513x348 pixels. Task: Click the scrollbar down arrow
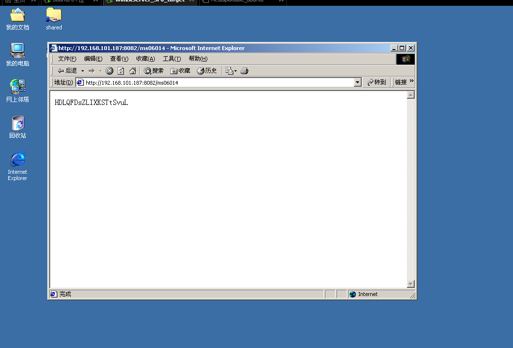click(x=411, y=284)
